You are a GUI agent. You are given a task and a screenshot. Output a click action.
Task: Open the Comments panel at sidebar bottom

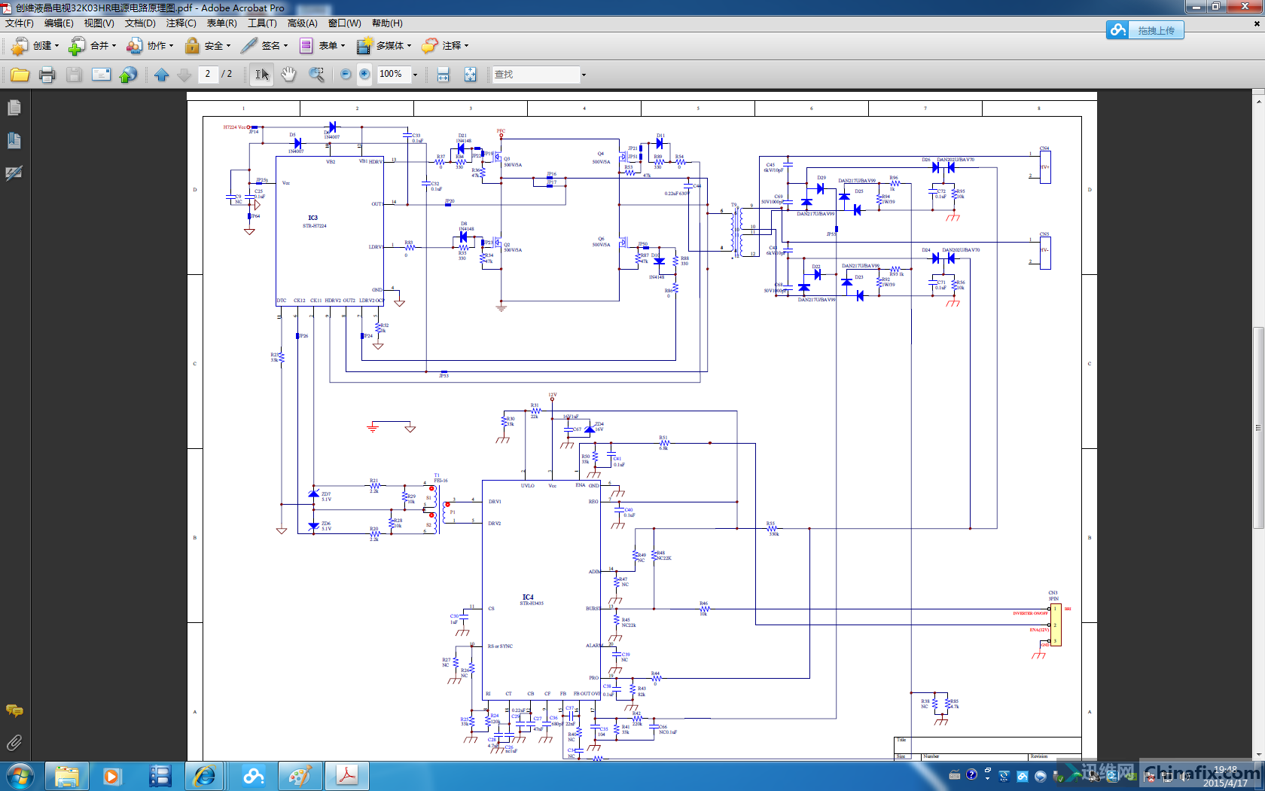click(14, 710)
